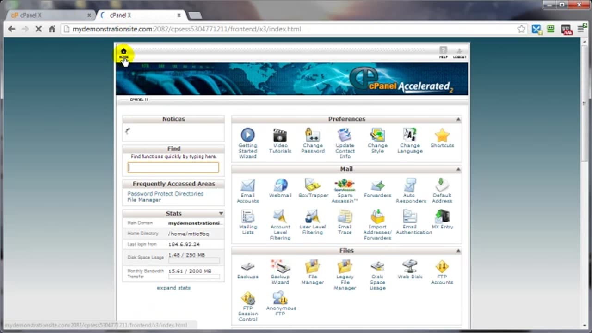Collapse the Preferences section
This screenshot has width=592, height=333.
[458, 119]
